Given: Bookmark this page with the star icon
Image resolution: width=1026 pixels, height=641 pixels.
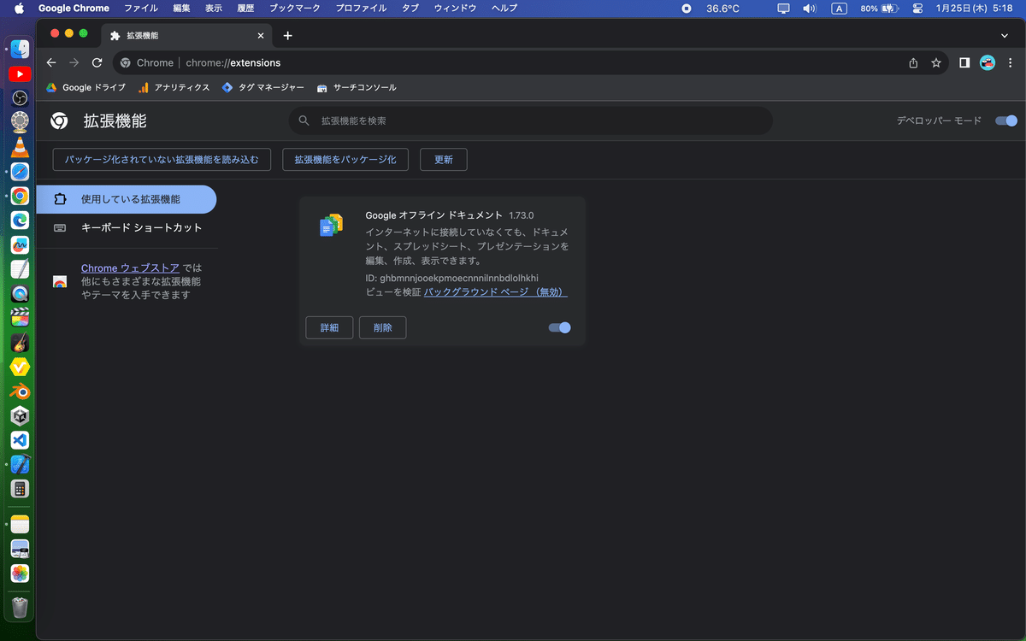Looking at the screenshot, I should 936,62.
